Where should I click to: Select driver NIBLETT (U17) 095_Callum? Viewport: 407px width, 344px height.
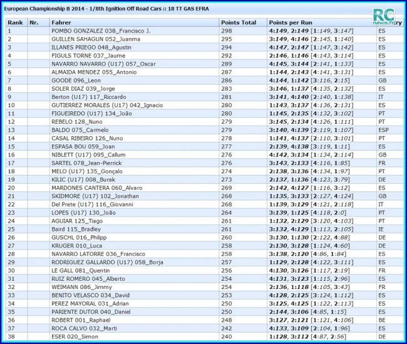point(88,155)
